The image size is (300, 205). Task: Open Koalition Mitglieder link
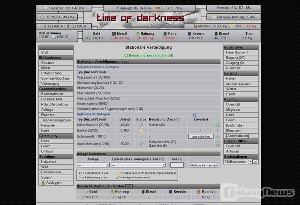[241, 110]
